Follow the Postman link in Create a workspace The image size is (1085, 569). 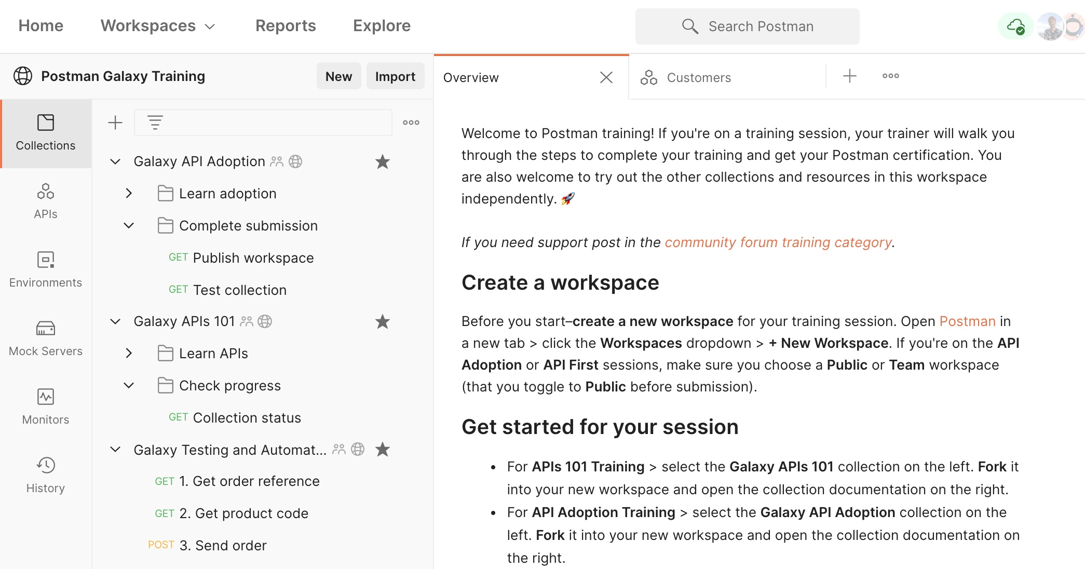(x=967, y=321)
